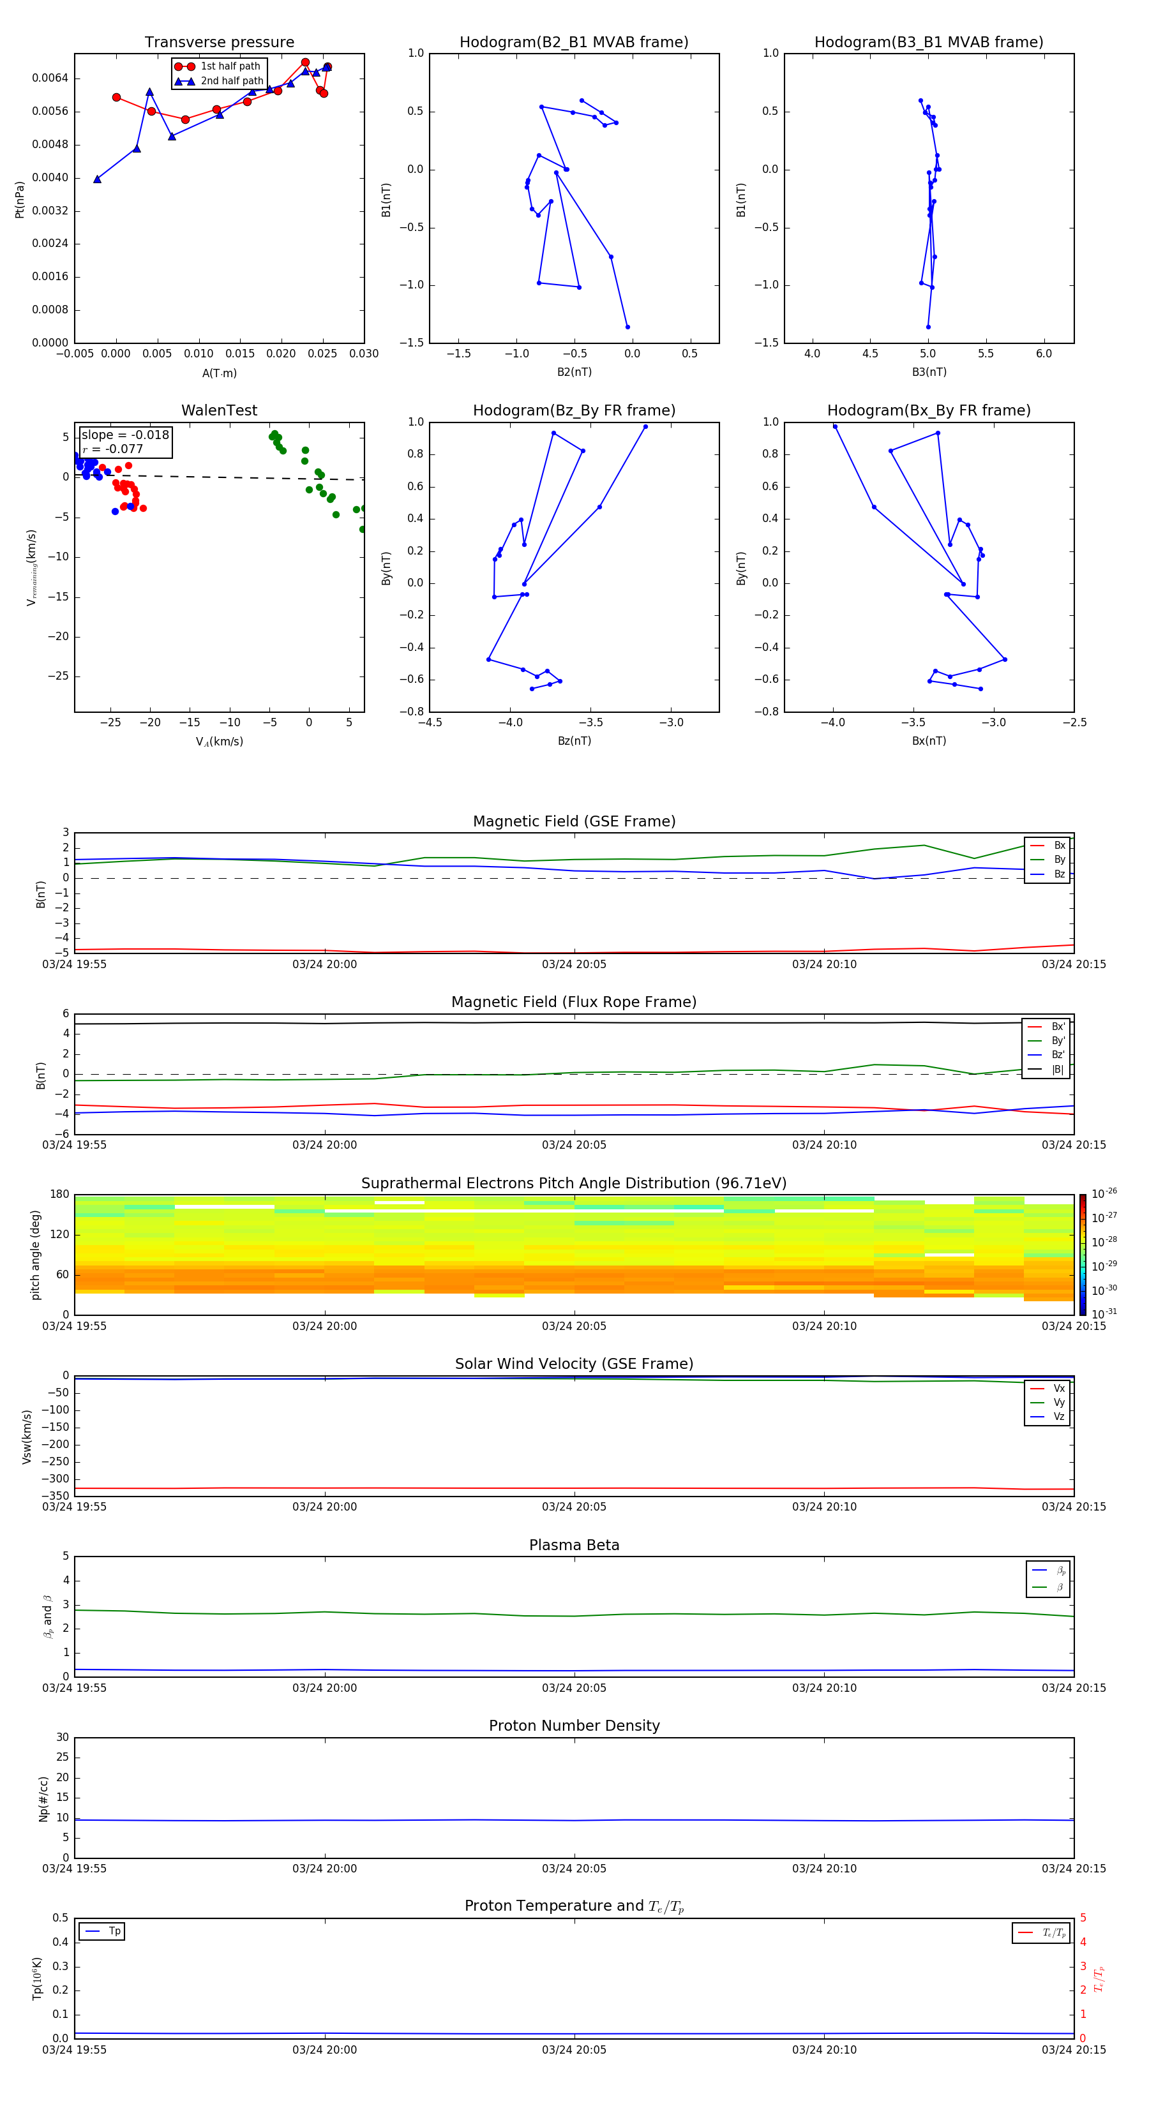The width and height of the screenshot is (1149, 2106).
Task: Click the Hodogram(Bz_By FR frame) title
Action: click(x=574, y=410)
